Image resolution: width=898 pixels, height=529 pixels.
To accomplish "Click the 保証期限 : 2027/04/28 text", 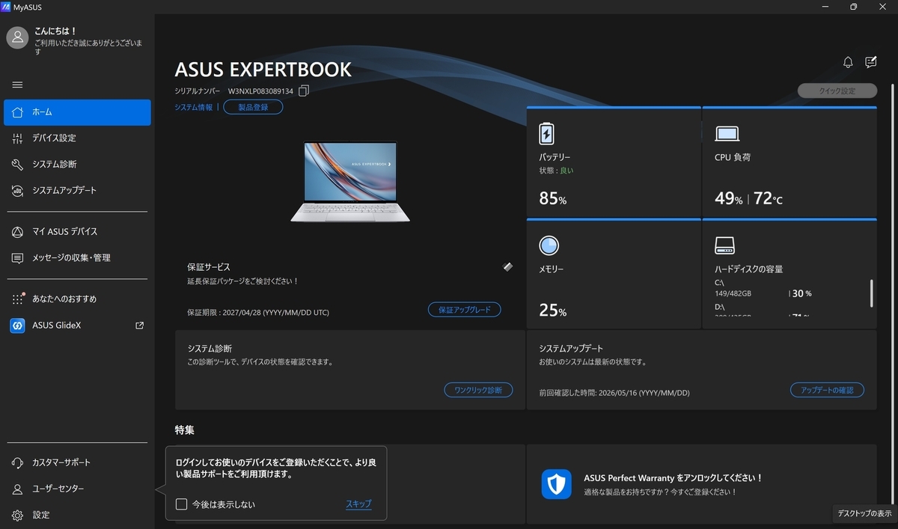I will [258, 312].
